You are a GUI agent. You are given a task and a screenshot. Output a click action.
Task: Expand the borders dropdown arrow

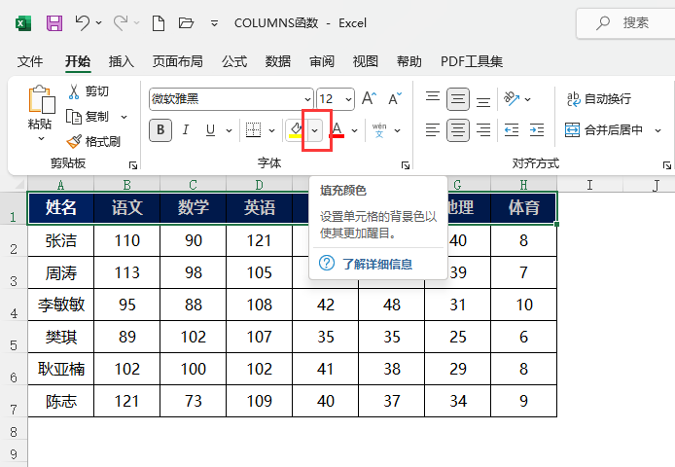tap(271, 130)
